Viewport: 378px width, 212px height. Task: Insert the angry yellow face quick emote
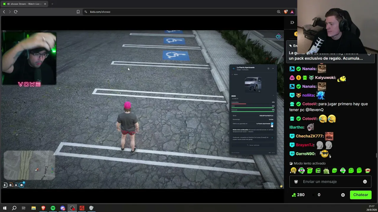(293, 170)
